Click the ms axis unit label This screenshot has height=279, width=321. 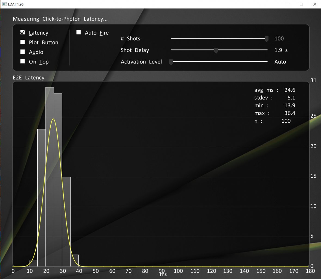pos(163,274)
